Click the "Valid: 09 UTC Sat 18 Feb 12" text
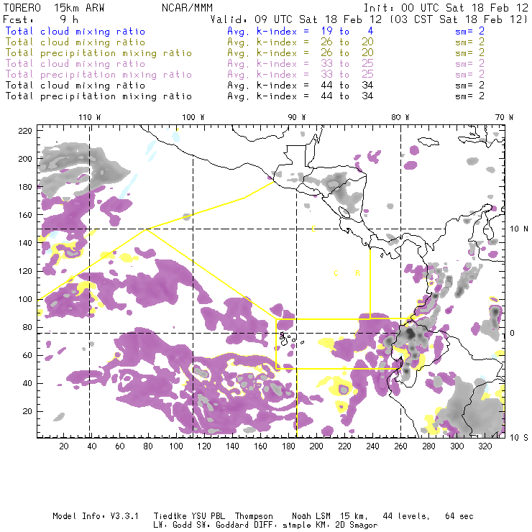This screenshot has height=532, width=532. tap(296, 19)
